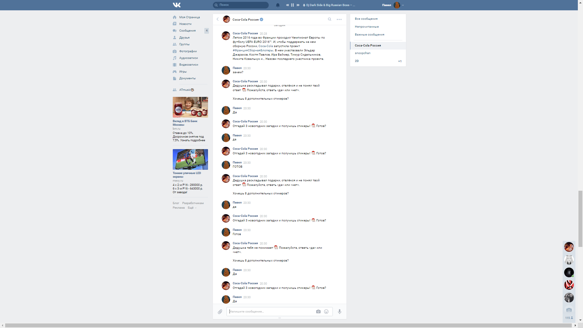Open Разработчикам footer link
The height and width of the screenshot is (328, 583).
(193, 203)
